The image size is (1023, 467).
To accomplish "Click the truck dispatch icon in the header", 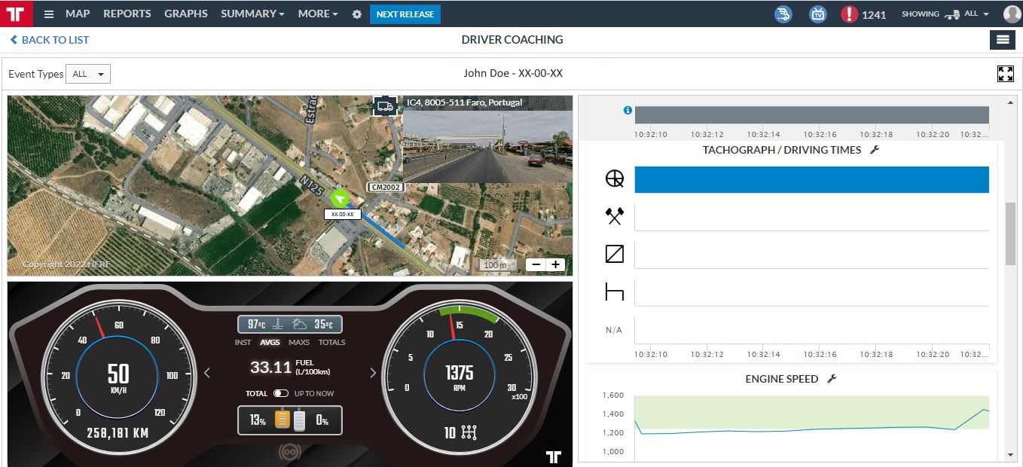I will click(x=783, y=14).
